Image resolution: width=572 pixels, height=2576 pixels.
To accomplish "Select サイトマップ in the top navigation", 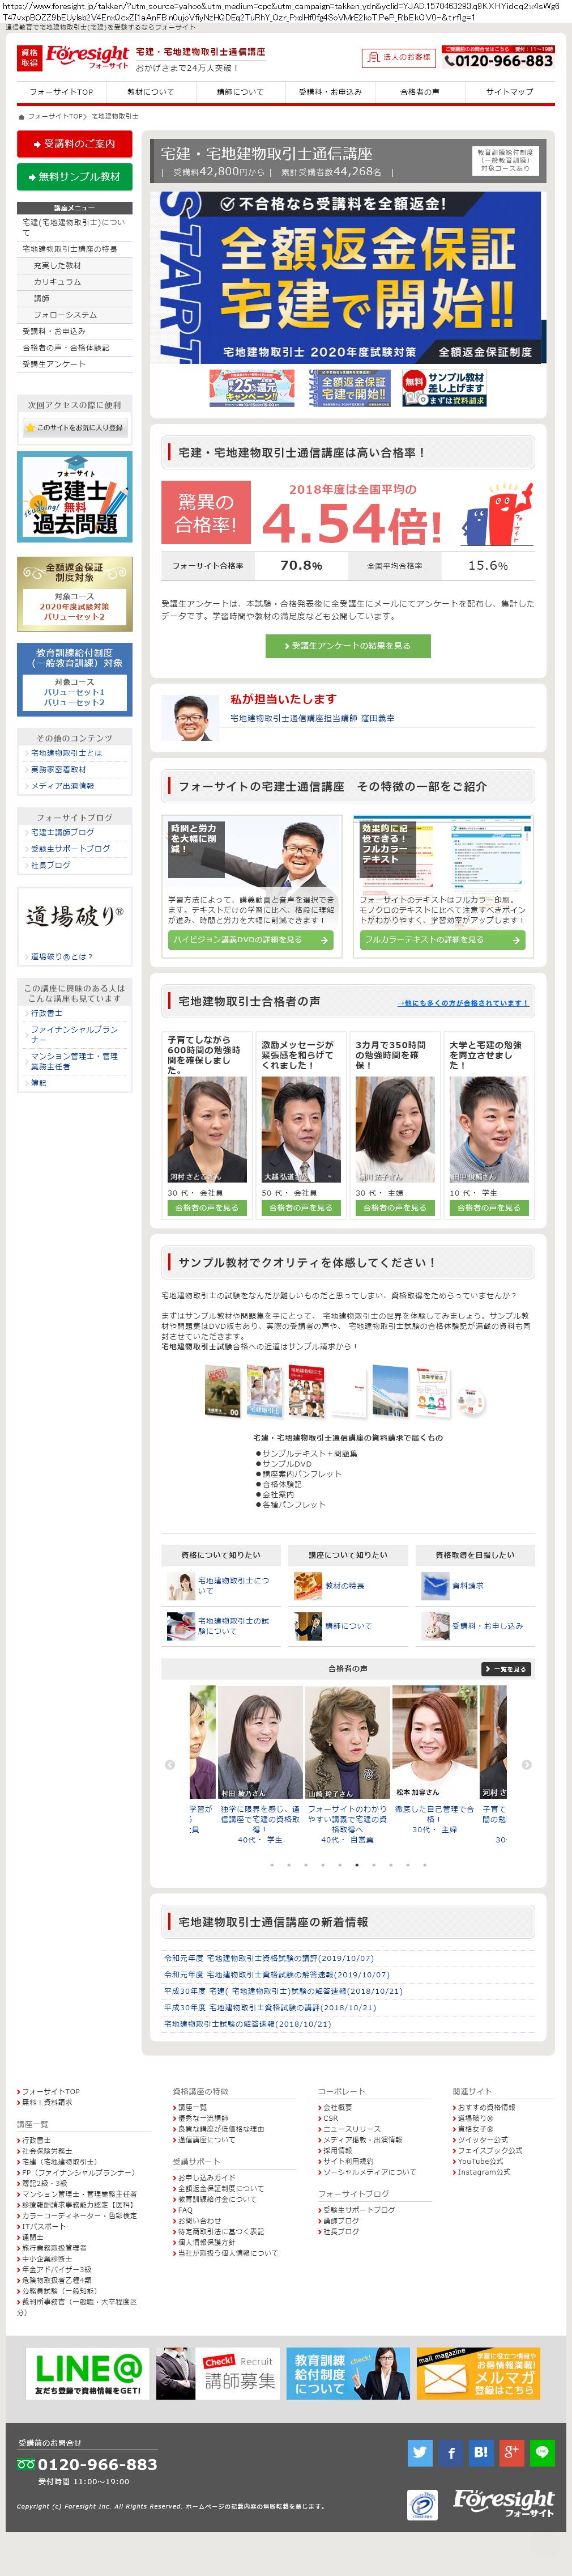I will pos(509,92).
